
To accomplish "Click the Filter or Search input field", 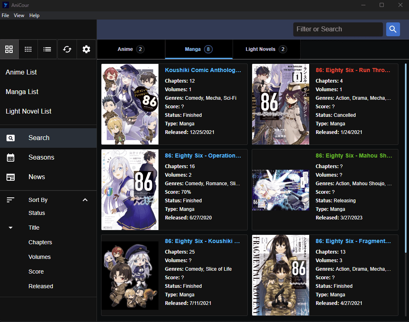I will [x=338, y=29].
